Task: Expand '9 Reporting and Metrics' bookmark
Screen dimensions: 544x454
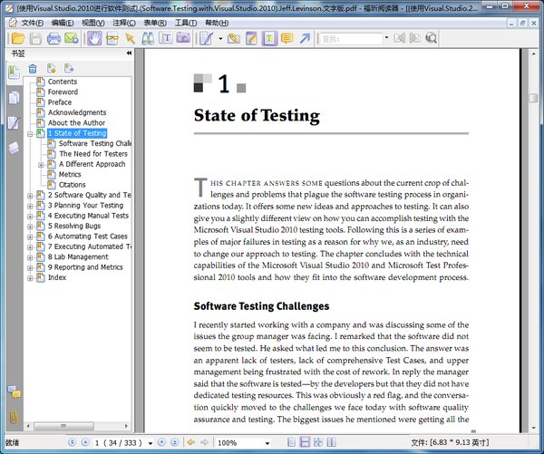Action: click(x=30, y=267)
